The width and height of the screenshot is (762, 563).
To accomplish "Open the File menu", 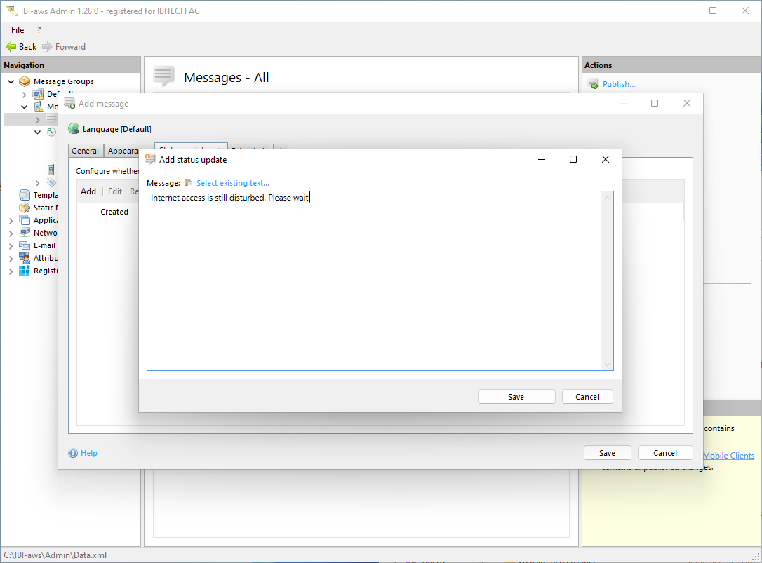I will coord(18,30).
